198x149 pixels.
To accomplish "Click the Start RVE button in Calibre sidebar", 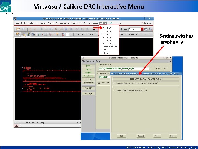I will pyautogui.click(x=88, y=94).
